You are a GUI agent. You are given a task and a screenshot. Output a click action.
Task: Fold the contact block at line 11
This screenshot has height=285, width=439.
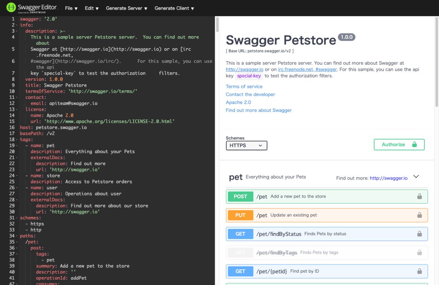(17, 97)
